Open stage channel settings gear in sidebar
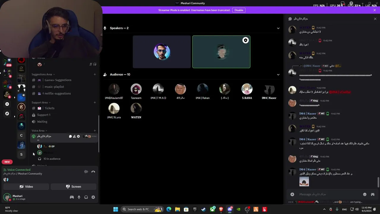Screen dimensions: 380x214 coord(78,136)
